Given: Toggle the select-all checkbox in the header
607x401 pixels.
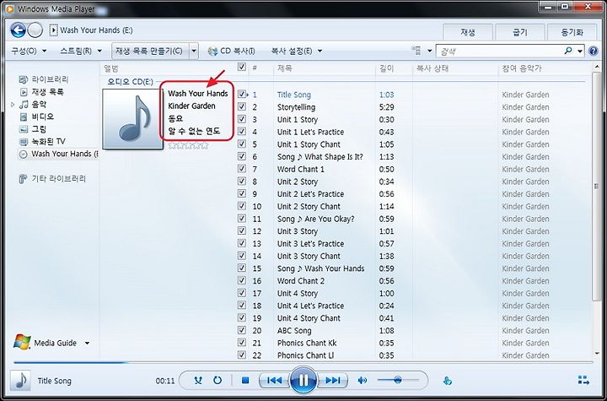Looking at the screenshot, I should click(242, 67).
